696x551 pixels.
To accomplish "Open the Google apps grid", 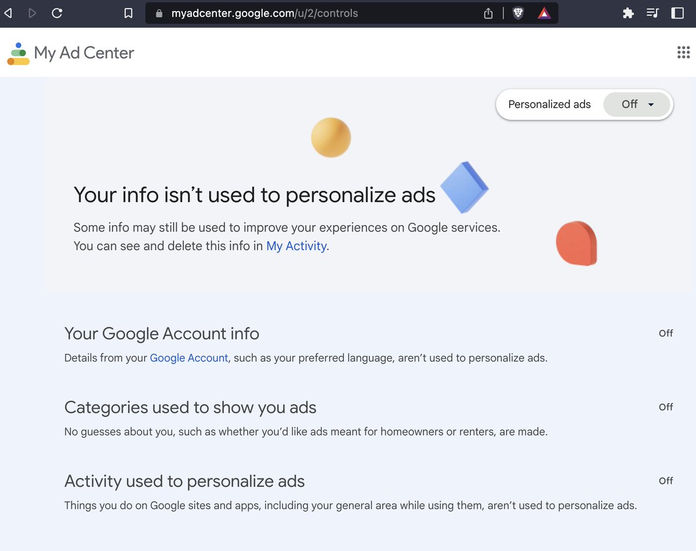I will (683, 53).
